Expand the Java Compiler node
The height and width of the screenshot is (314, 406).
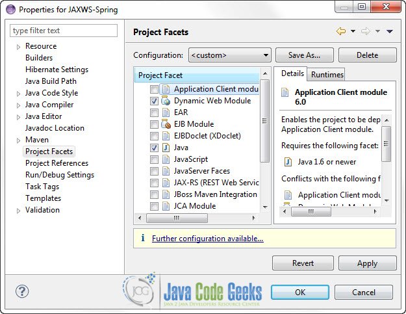click(x=18, y=105)
